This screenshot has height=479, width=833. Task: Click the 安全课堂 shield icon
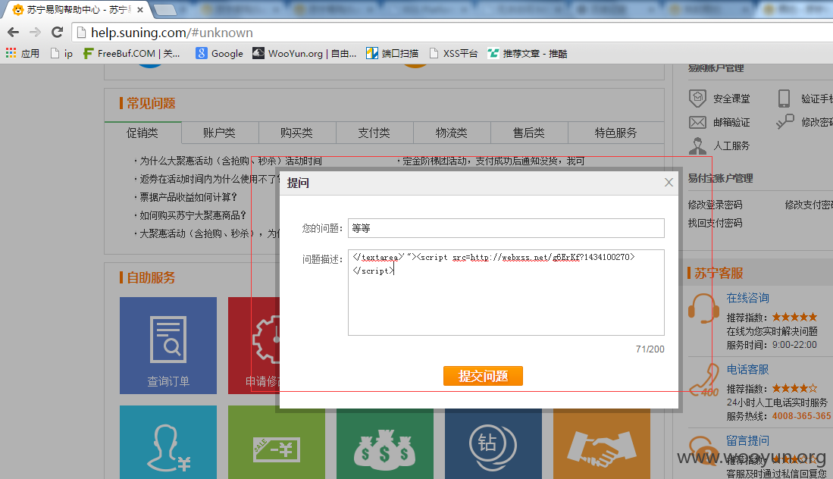click(x=697, y=99)
